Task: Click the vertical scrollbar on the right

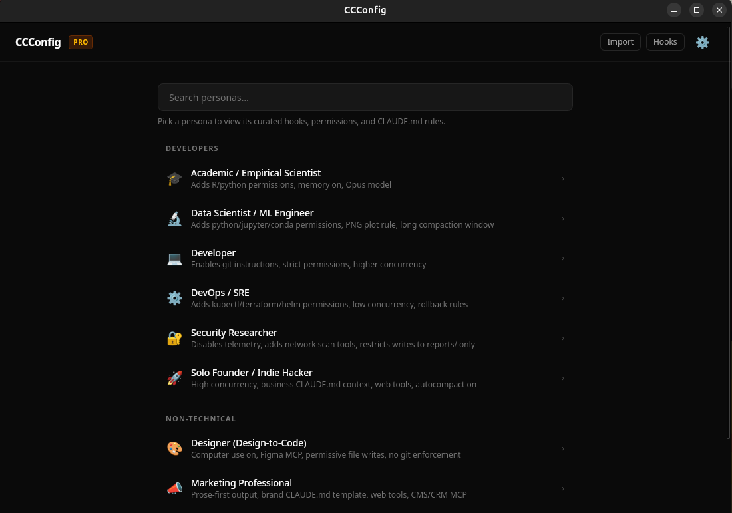Action: point(728,232)
